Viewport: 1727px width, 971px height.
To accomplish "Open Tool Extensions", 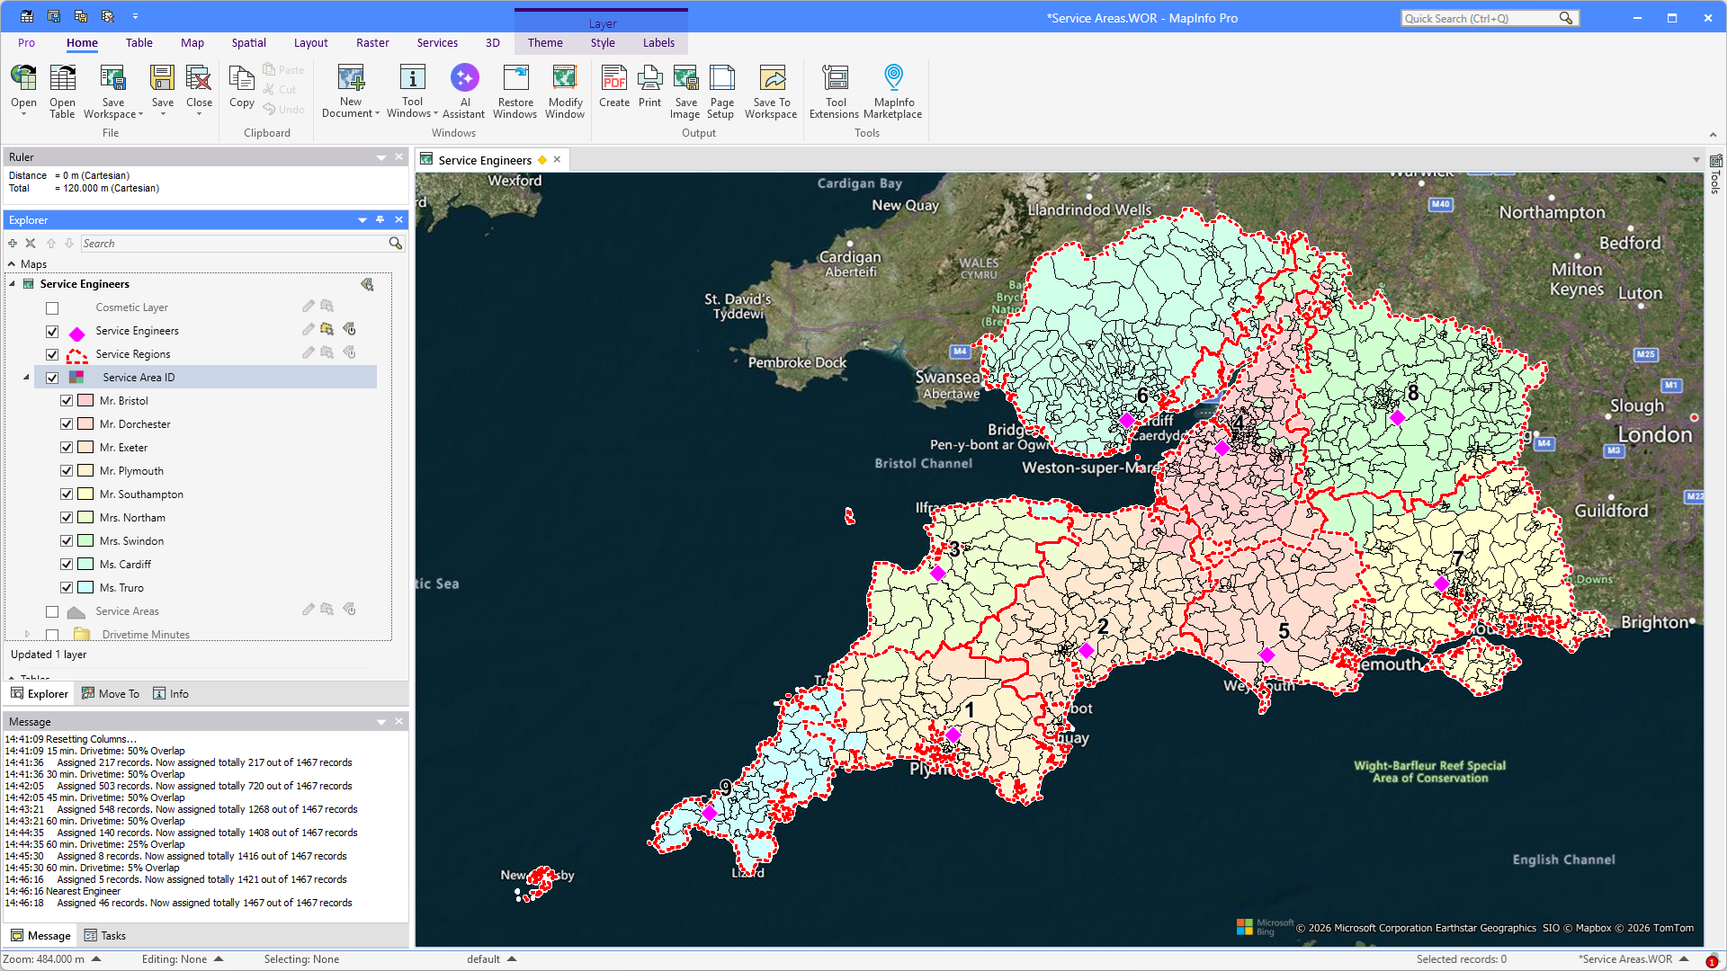I will [835, 91].
